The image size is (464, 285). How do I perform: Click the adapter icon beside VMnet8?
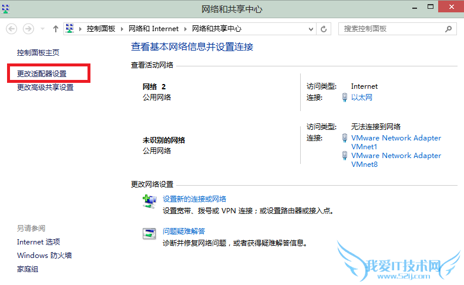344,155
